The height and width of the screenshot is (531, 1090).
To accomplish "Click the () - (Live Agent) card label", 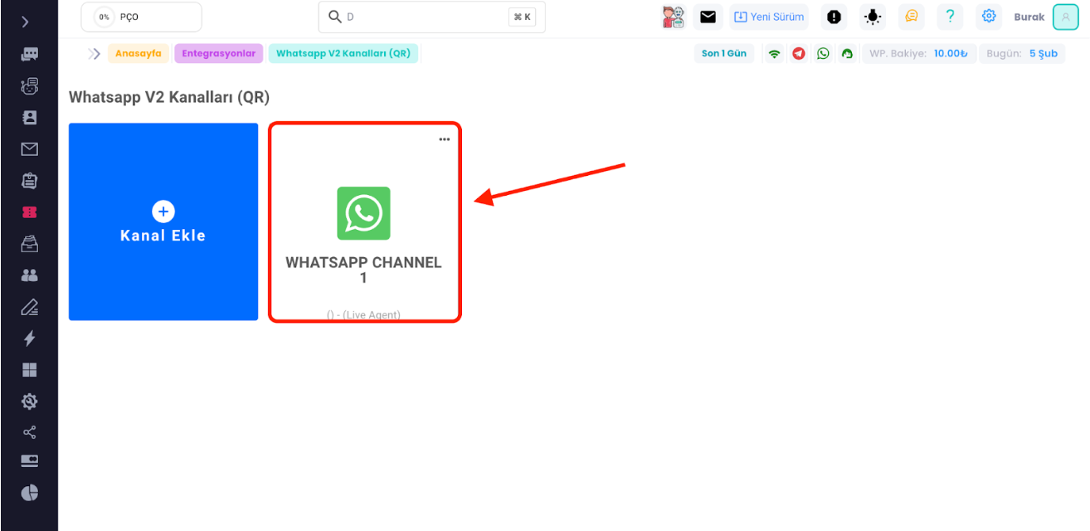I will point(363,315).
